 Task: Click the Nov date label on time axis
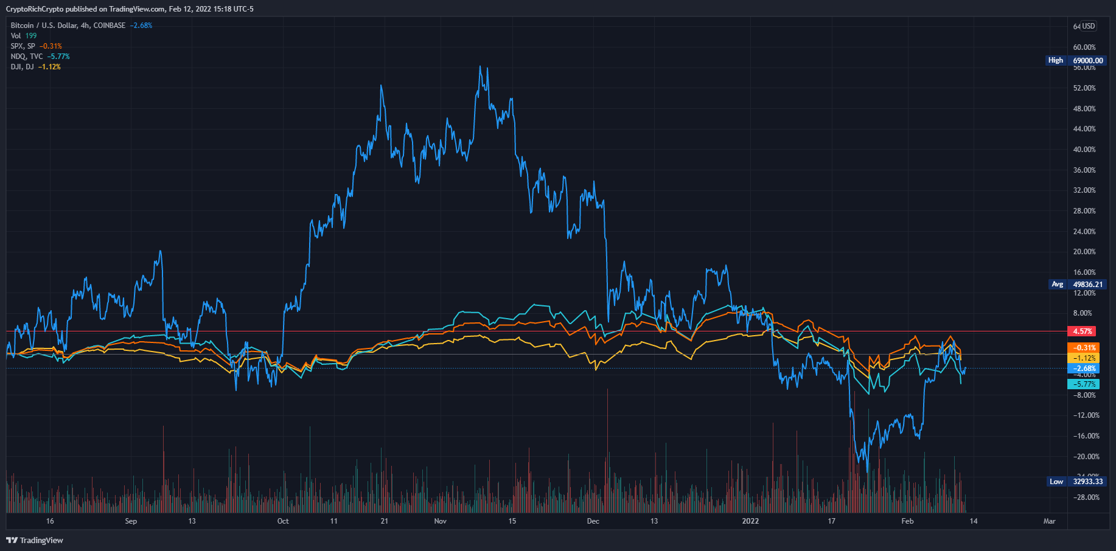(441, 521)
